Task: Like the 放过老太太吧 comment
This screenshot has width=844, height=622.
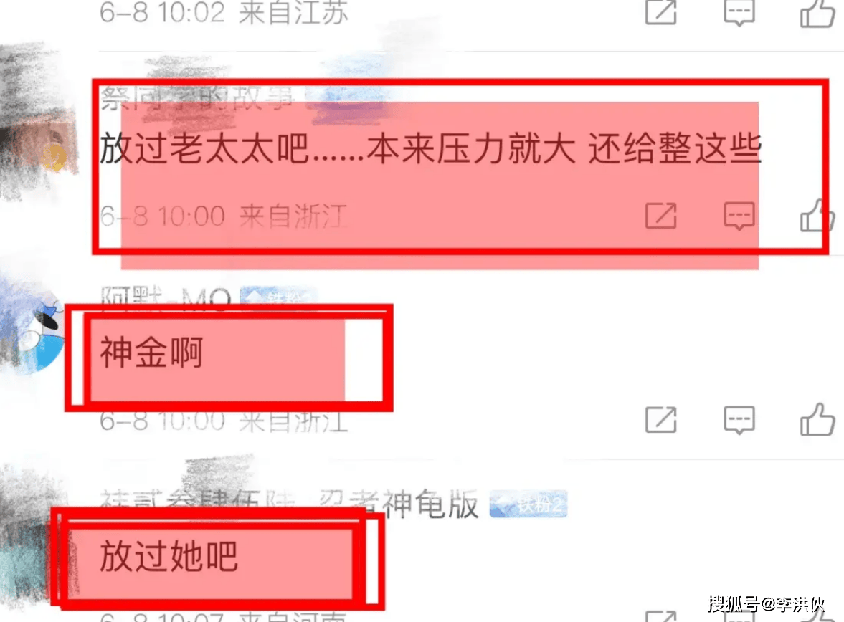Action: [817, 215]
